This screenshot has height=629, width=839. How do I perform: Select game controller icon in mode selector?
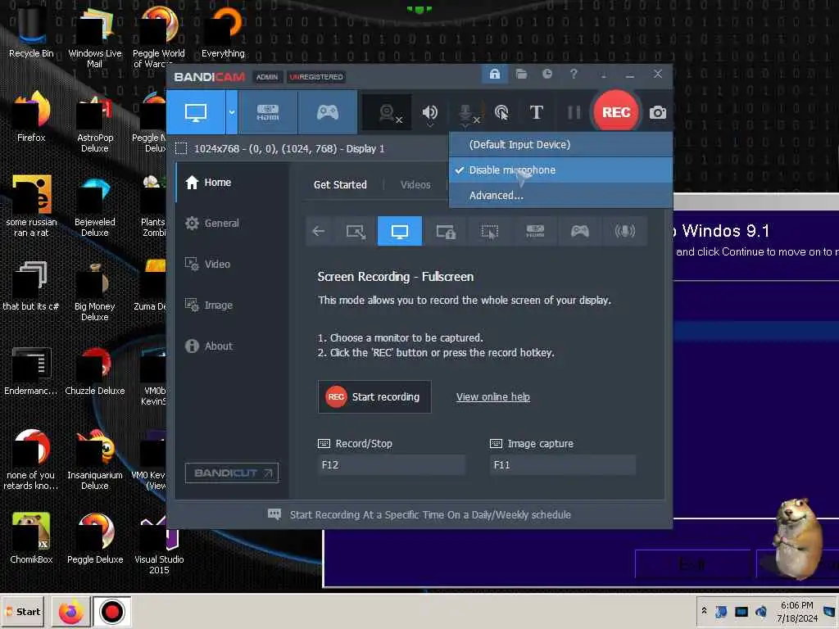(579, 231)
